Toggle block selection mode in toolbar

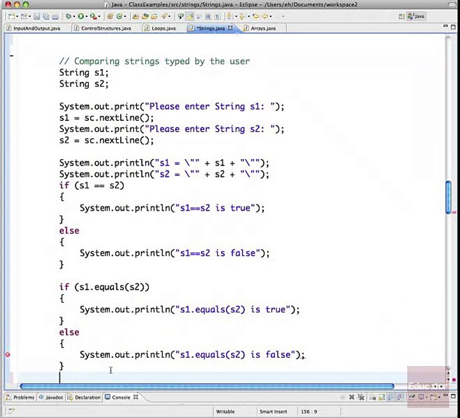[x=208, y=16]
